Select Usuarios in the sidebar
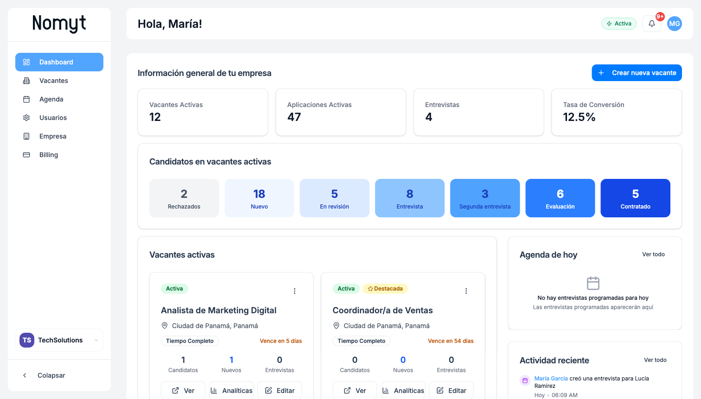Viewport: 701px width, 399px height. [53, 118]
